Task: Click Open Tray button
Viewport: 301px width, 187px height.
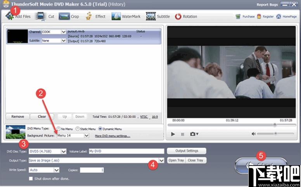Action: (176, 160)
